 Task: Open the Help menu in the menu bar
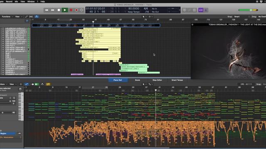[42, 2]
